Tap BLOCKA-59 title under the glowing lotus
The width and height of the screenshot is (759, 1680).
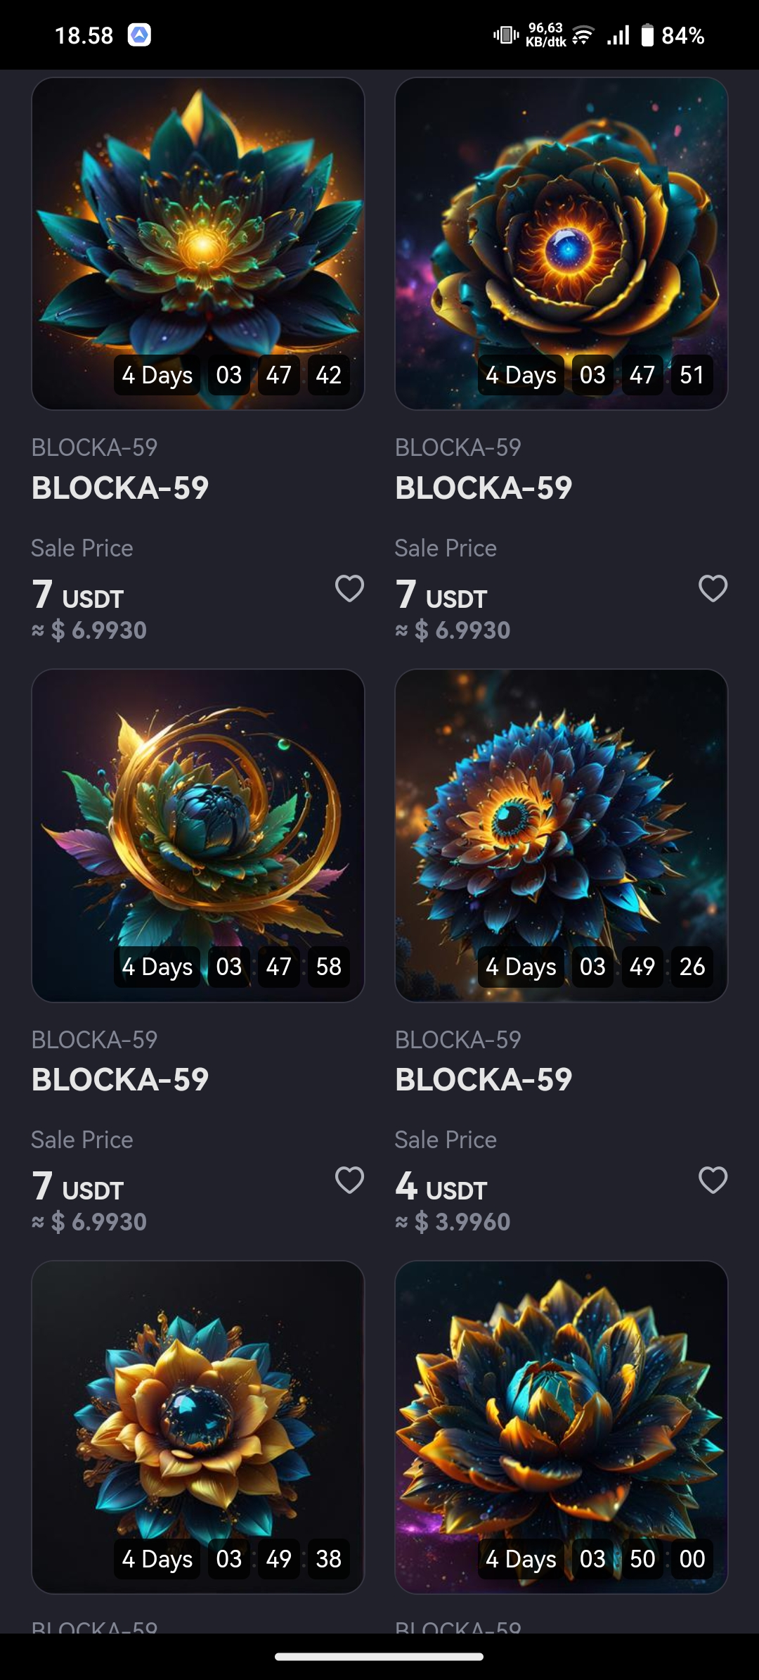coord(120,488)
